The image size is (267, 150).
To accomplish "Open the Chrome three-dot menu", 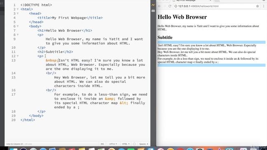I will pyautogui.click(x=264, y=6).
